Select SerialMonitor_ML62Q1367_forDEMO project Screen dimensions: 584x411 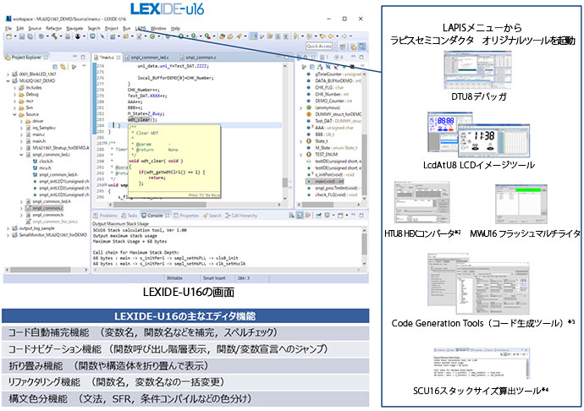50,235
